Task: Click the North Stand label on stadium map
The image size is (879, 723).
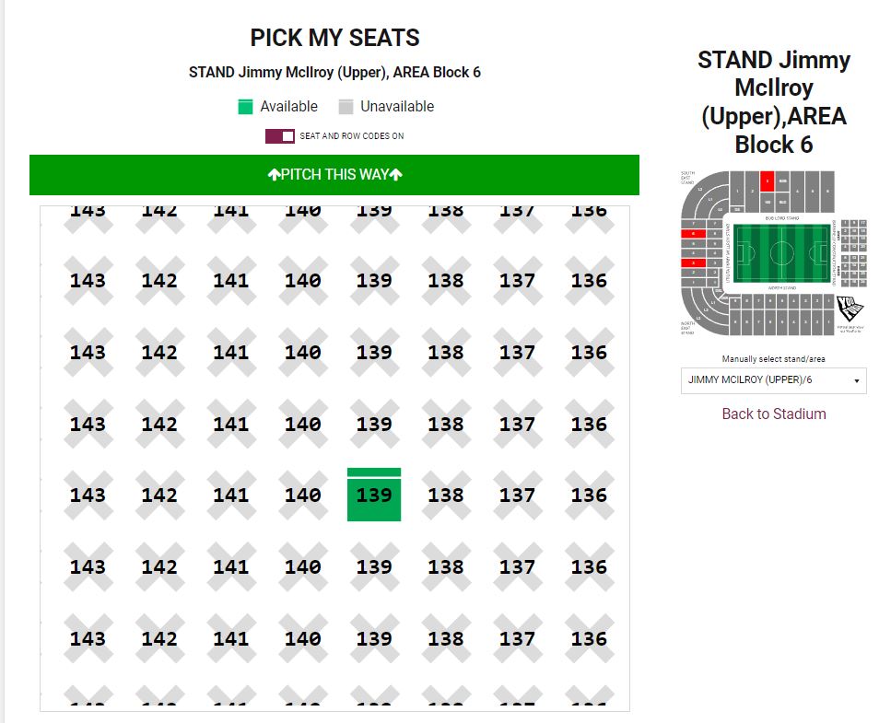Action: click(781, 288)
